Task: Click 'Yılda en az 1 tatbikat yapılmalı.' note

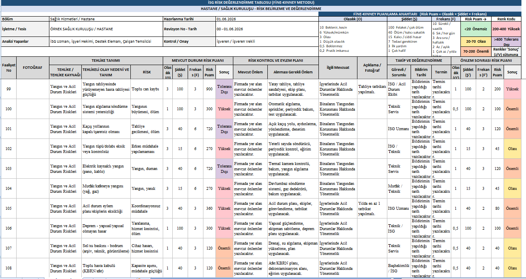Action: click(372, 208)
